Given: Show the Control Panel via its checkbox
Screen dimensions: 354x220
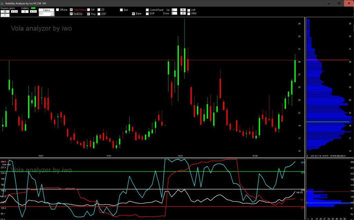Looking at the screenshot, I should pos(147,10).
